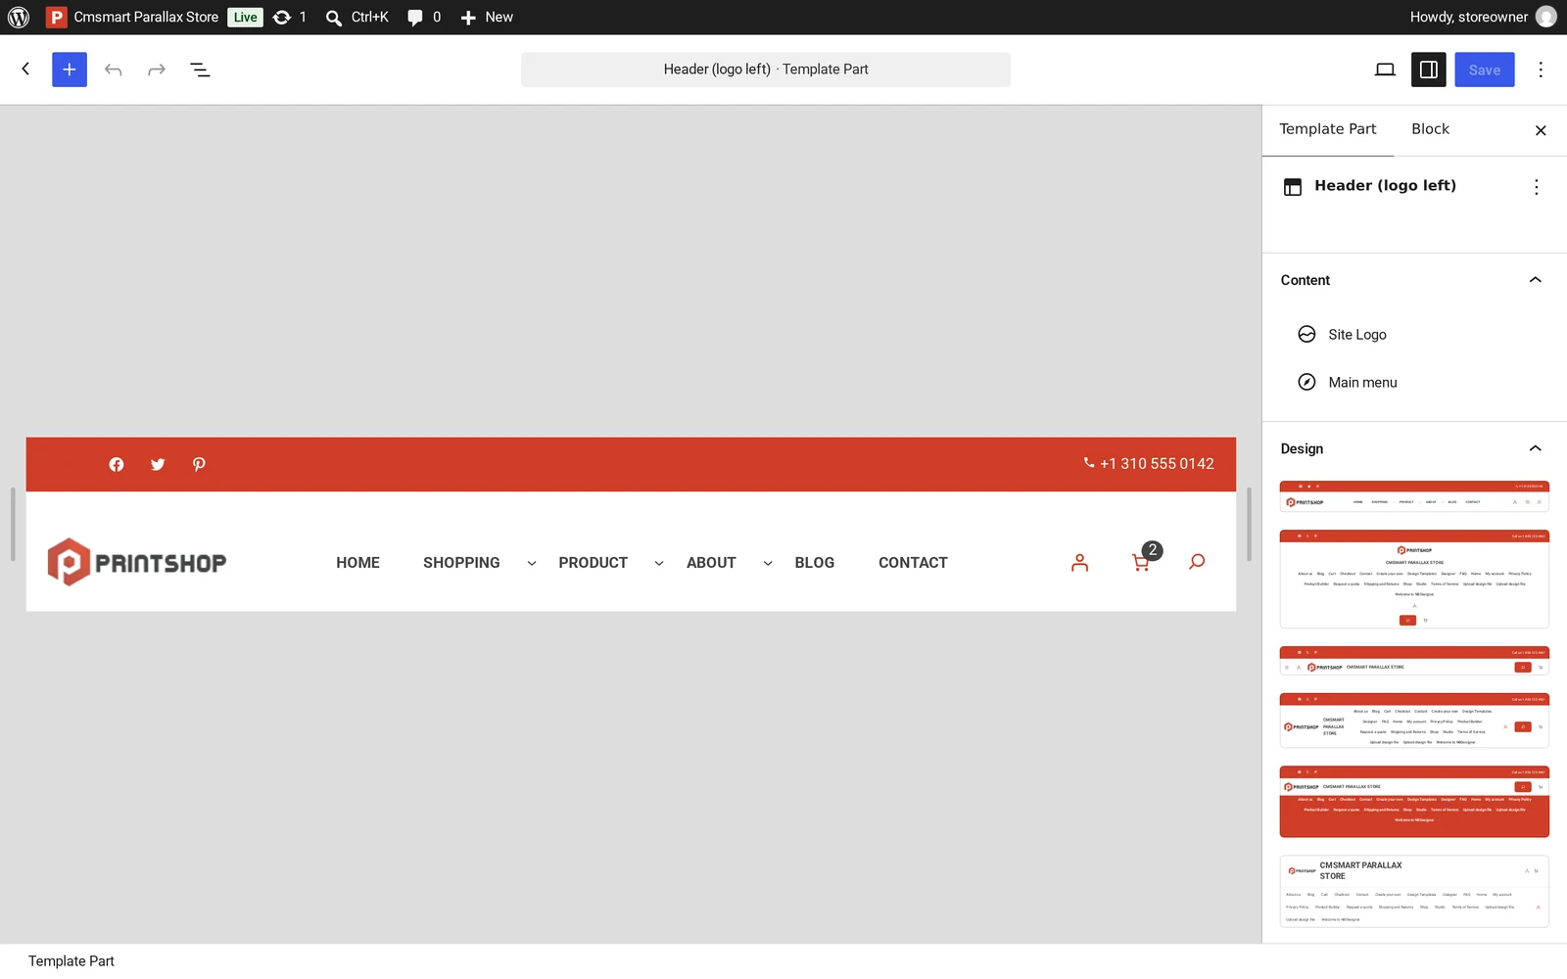
Task: Click the Facebook icon in header
Action: [117, 464]
